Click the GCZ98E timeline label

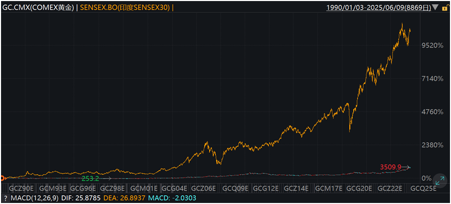coord(112,188)
